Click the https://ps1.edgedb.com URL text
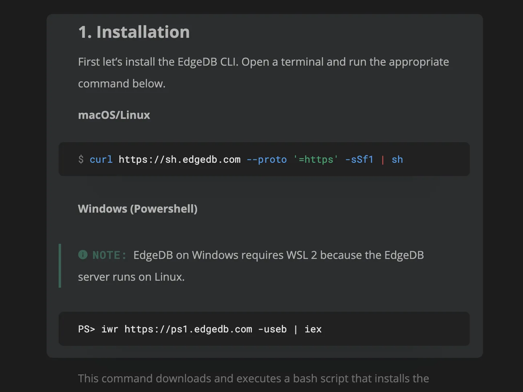This screenshot has width=523, height=392. click(188, 329)
